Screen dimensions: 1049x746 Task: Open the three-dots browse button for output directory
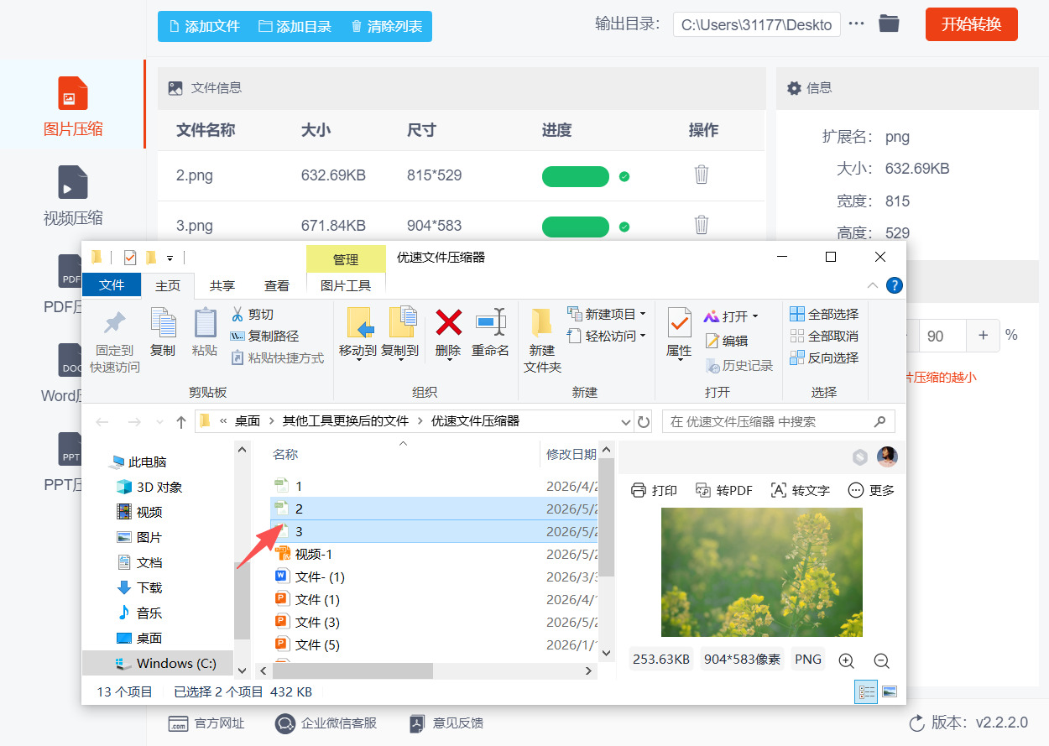coord(856,23)
